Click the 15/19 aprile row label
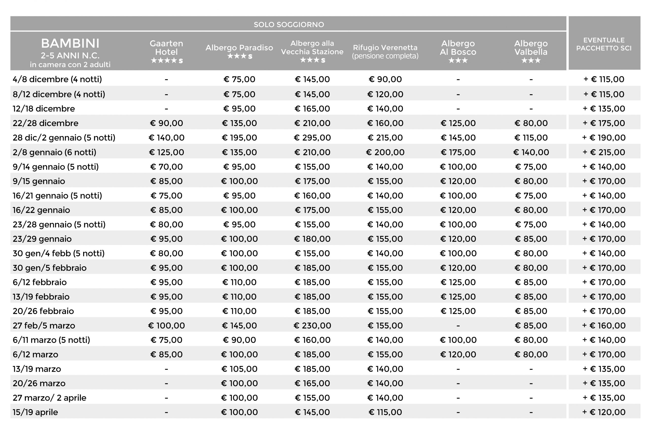 click(x=35, y=412)
